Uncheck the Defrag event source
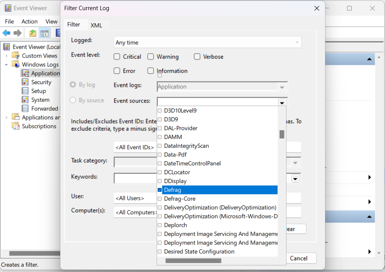Image resolution: width=385 pixels, height=272 pixels. [x=160, y=190]
